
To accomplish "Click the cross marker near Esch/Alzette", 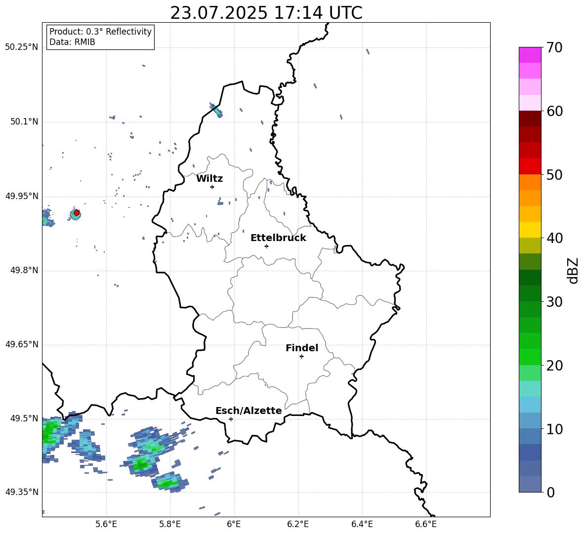I will [x=231, y=419].
